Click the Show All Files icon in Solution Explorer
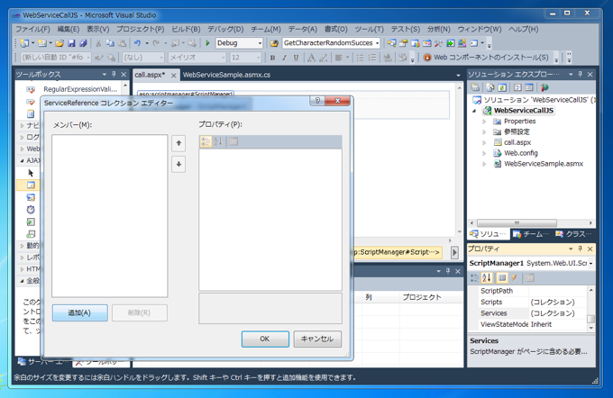The width and height of the screenshot is (613, 398). point(490,87)
